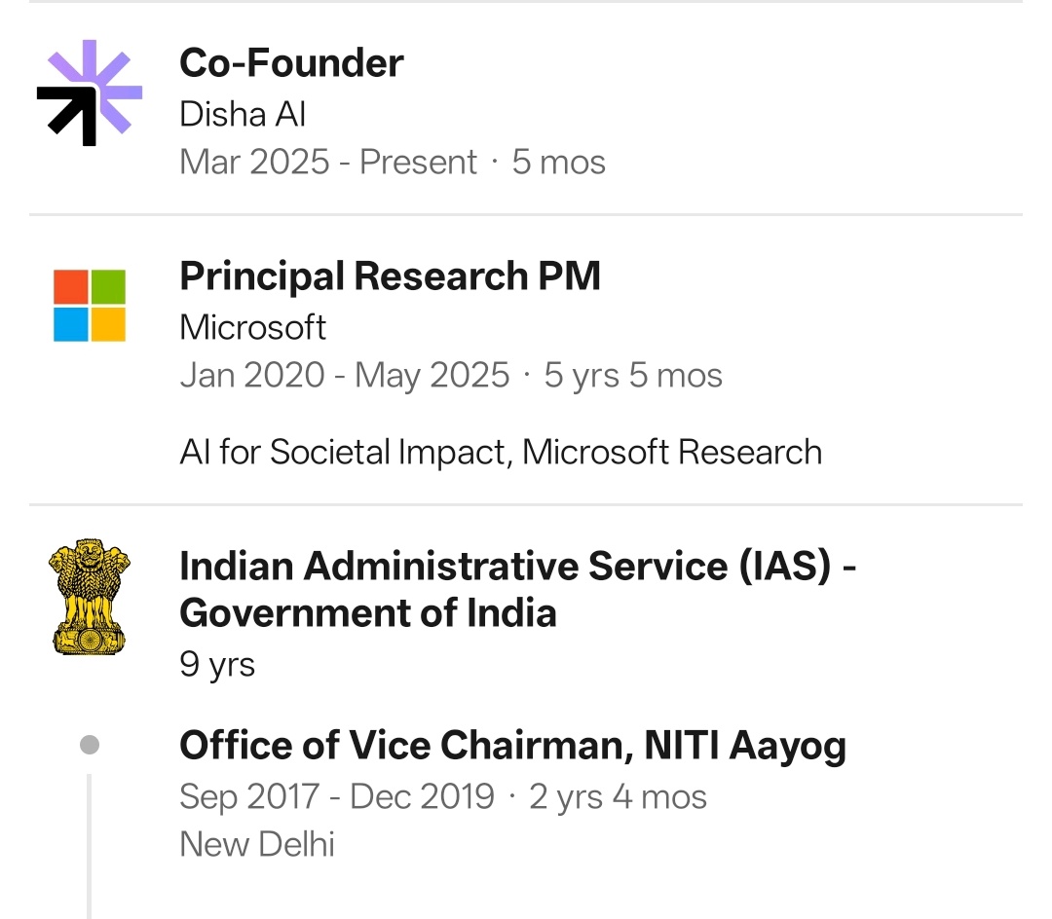Select the 2 yrs 4 mos duration text
1052x919 pixels.
618,797
